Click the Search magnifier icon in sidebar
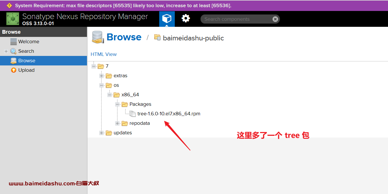This screenshot has width=388, height=194. pos(14,51)
